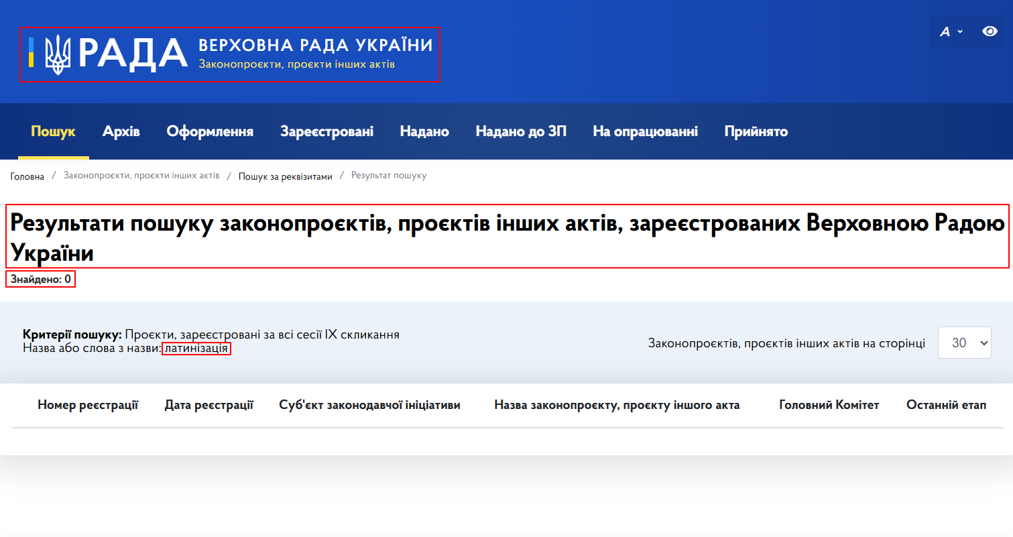Go to the Прийнято section
Image resolution: width=1013 pixels, height=537 pixels.
(x=756, y=131)
